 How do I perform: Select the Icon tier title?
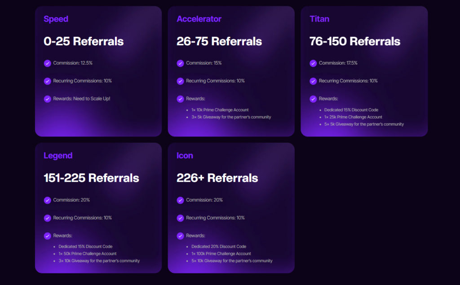185,156
